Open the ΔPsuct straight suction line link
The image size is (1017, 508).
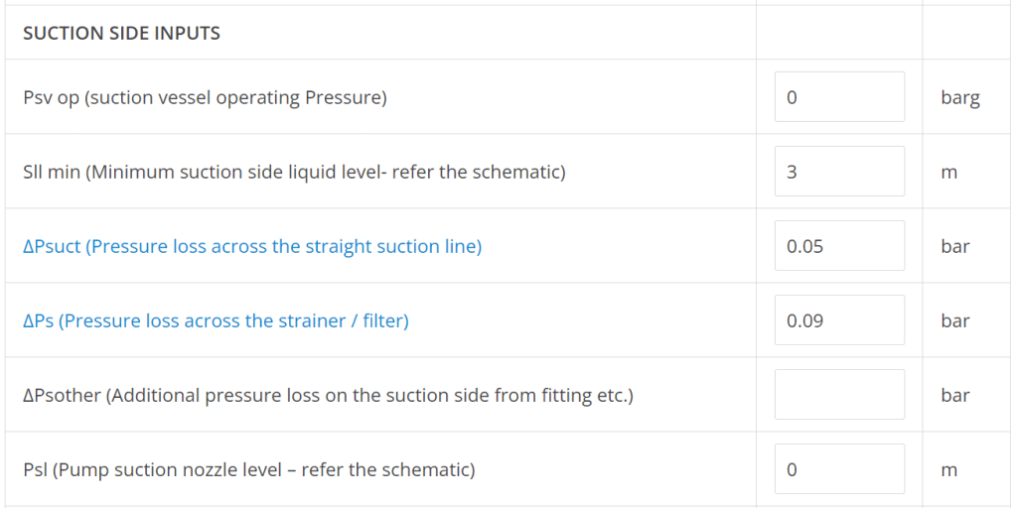click(x=252, y=247)
